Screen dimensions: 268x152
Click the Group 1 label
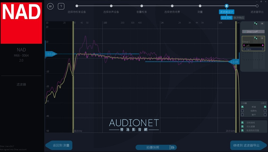[246, 42]
